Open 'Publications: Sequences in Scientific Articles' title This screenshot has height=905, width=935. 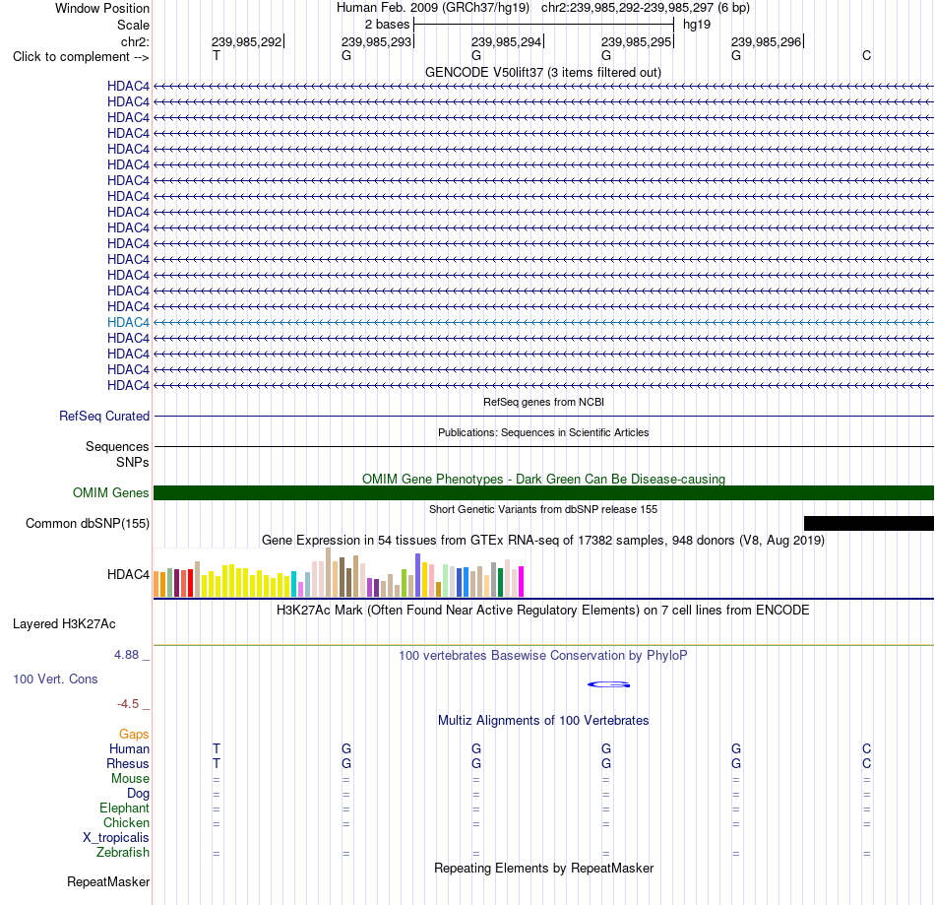coord(543,432)
